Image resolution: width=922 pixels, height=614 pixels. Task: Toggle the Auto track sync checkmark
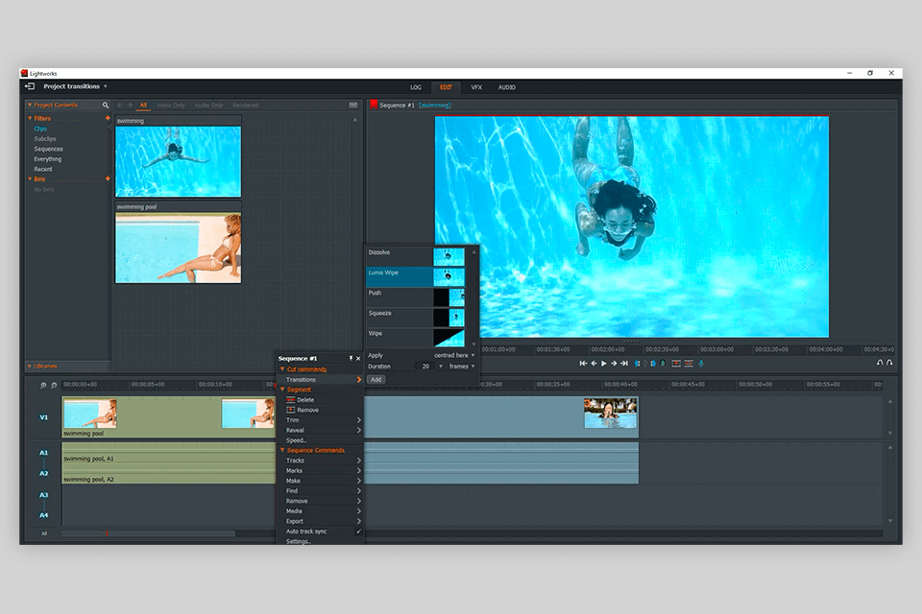point(358,531)
